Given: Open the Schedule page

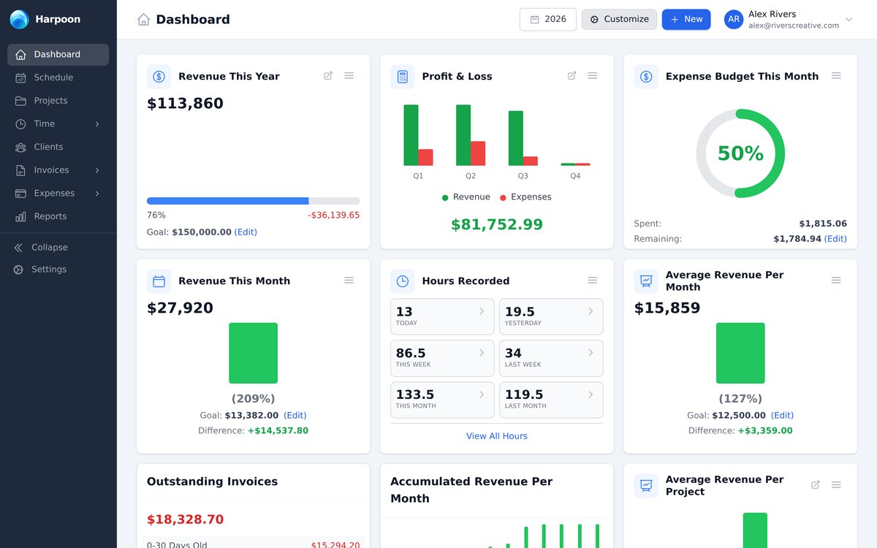Looking at the screenshot, I should (58, 77).
